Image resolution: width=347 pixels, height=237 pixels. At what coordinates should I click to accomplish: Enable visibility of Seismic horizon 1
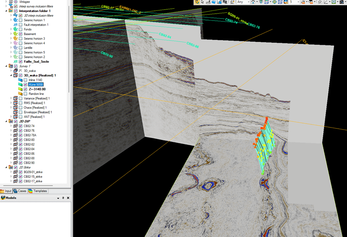pyautogui.click(x=20, y=21)
